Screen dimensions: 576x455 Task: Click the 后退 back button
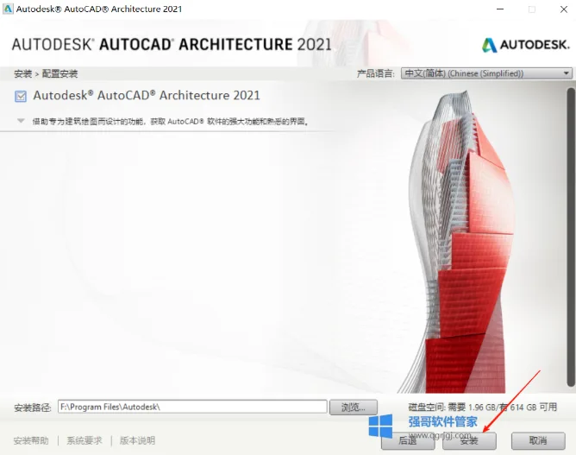coord(408,440)
